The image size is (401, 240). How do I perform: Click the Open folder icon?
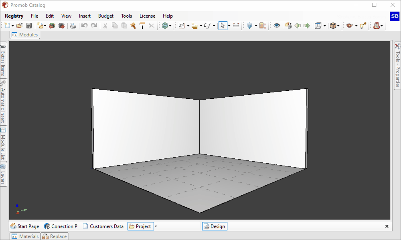tap(19, 26)
